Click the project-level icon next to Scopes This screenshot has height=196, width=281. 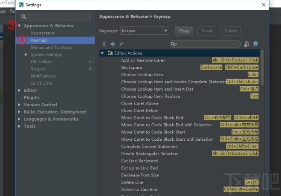pos(90,69)
